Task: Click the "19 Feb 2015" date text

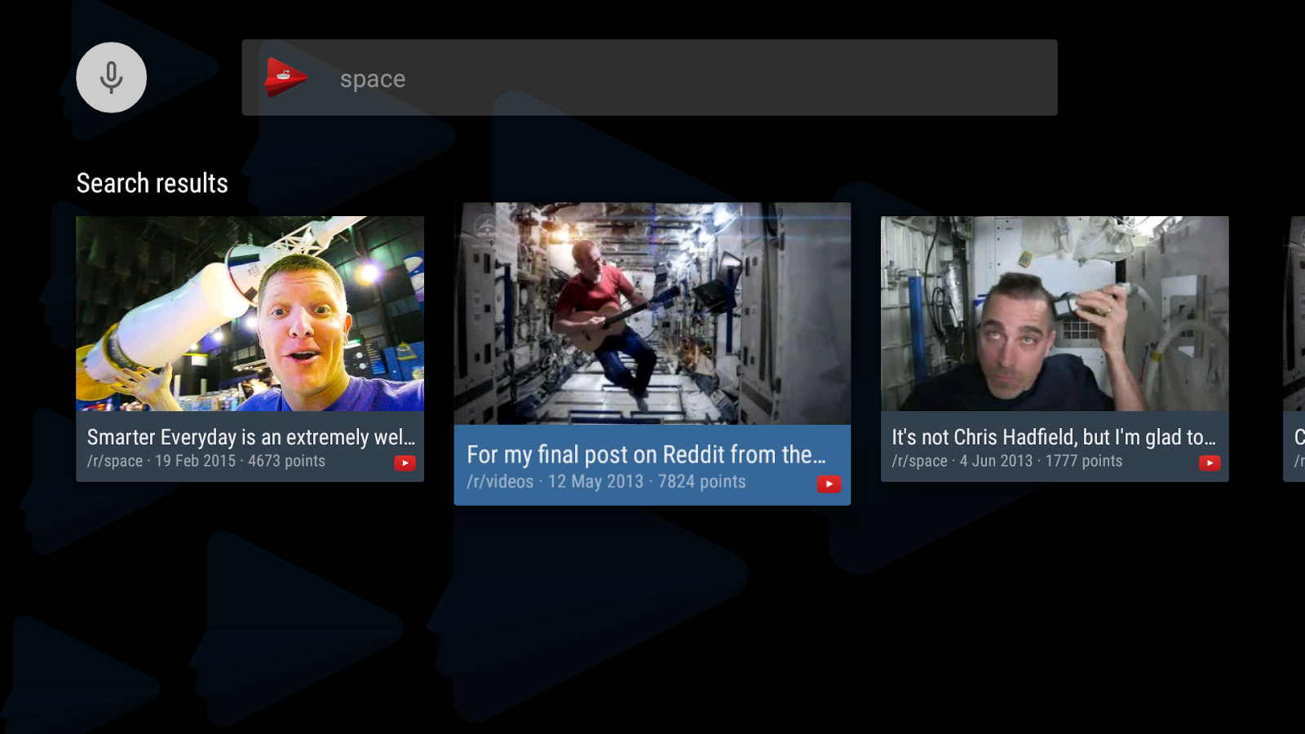Action: (195, 462)
